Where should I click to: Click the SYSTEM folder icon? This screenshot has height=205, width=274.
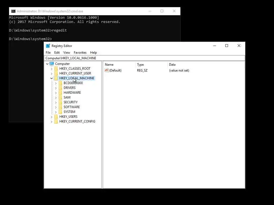pos(60,112)
